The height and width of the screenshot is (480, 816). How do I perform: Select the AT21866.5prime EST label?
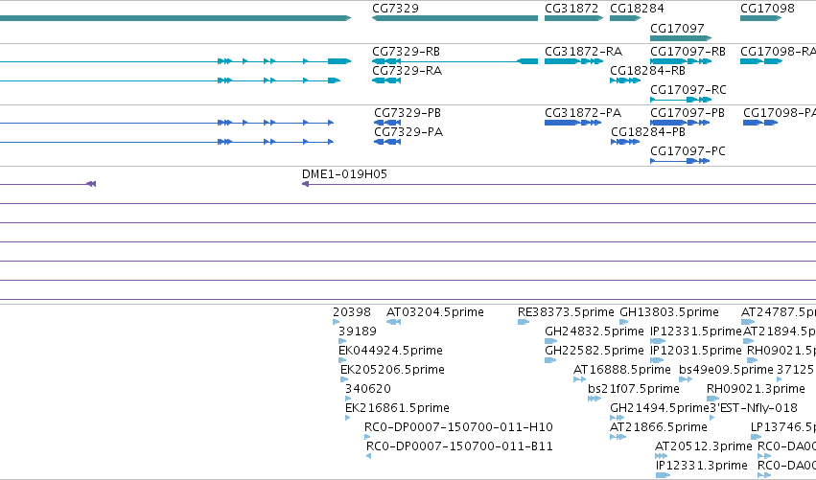(x=659, y=427)
